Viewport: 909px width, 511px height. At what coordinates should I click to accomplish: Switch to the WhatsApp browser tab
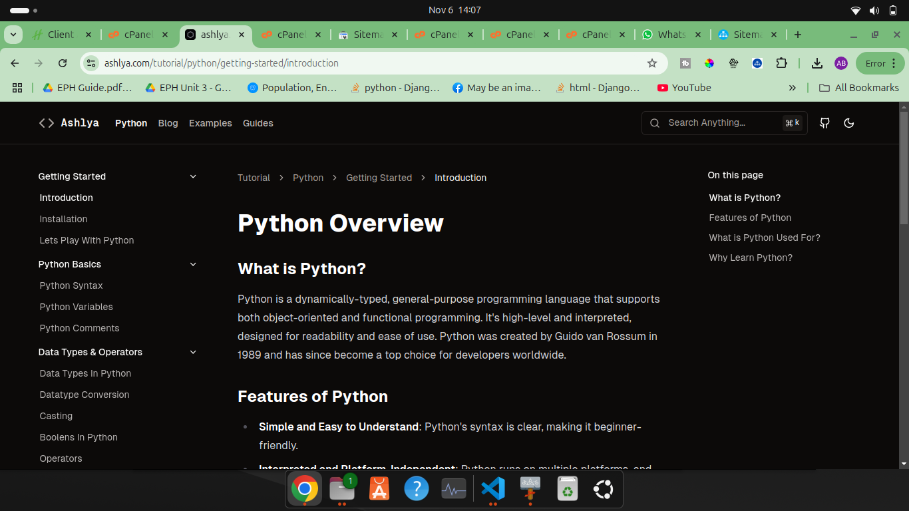[671, 35]
